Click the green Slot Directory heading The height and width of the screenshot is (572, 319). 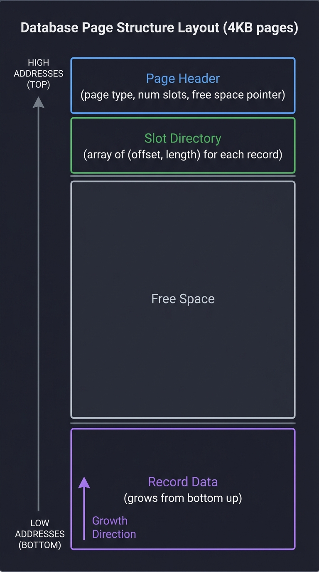(x=183, y=138)
